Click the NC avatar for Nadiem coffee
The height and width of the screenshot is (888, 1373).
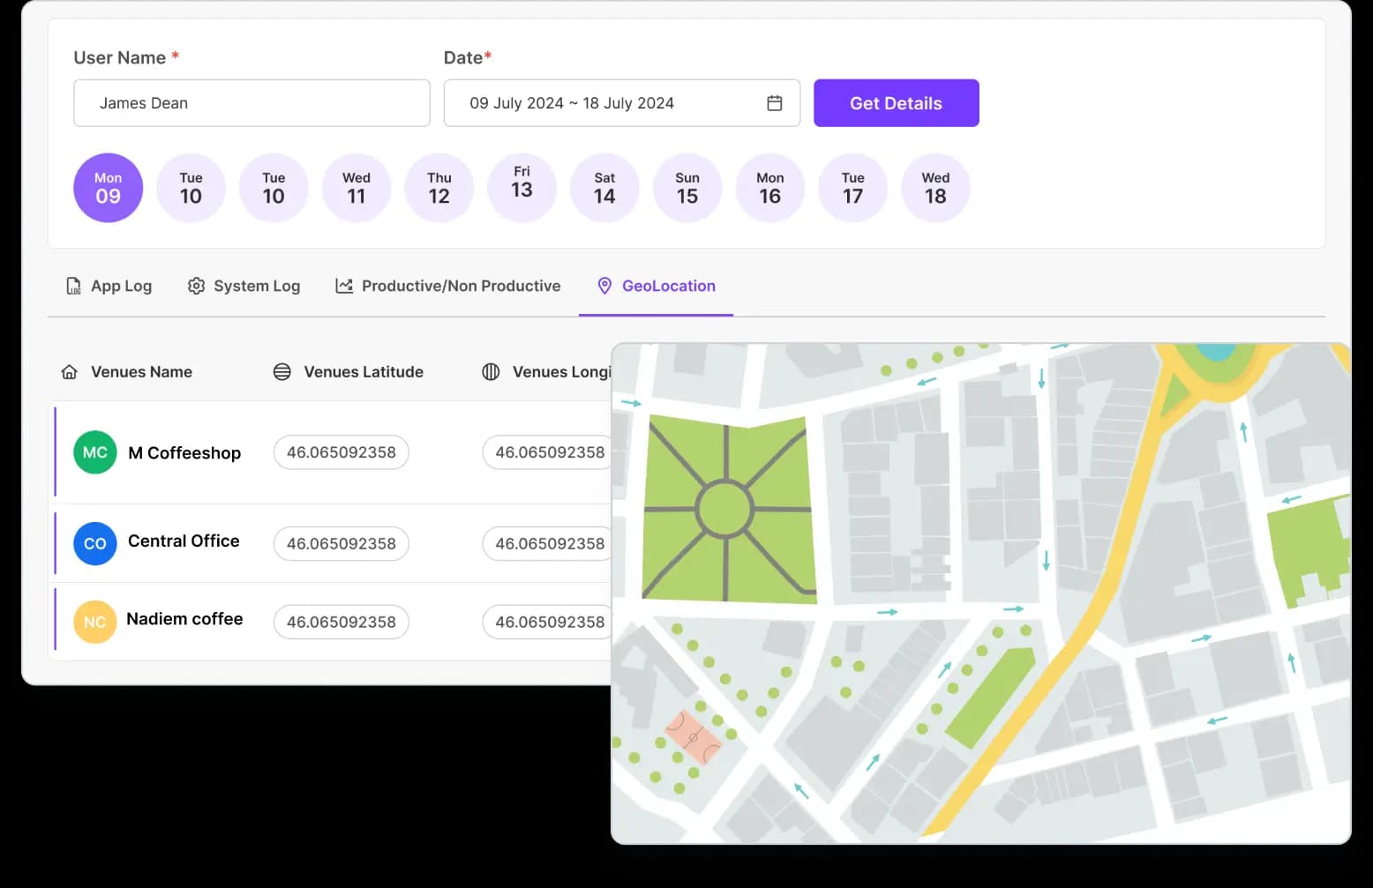tap(95, 622)
